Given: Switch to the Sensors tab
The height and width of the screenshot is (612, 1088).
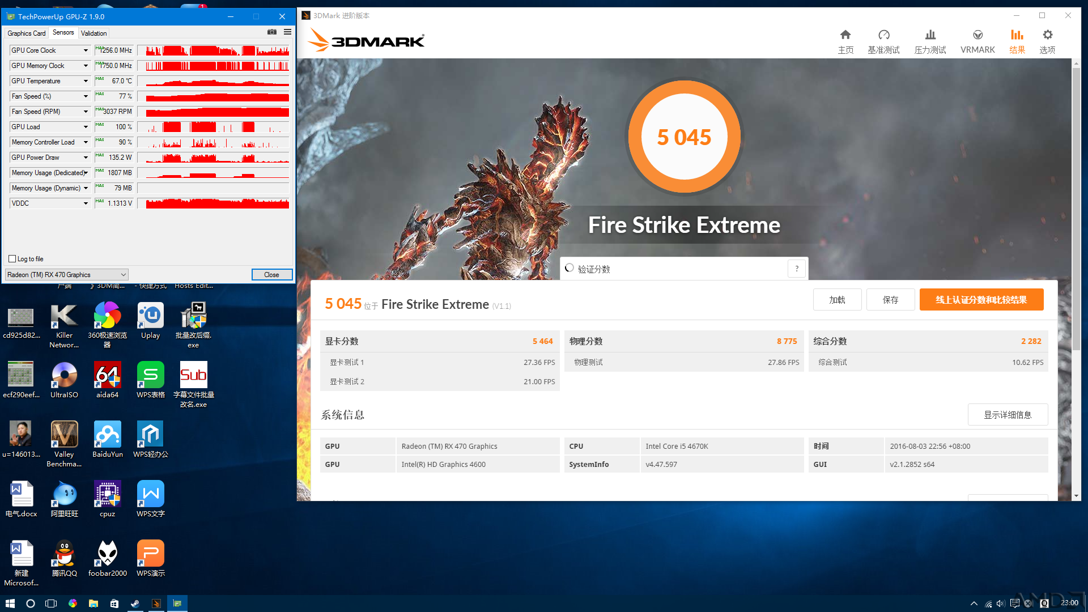Looking at the screenshot, I should [x=63, y=33].
